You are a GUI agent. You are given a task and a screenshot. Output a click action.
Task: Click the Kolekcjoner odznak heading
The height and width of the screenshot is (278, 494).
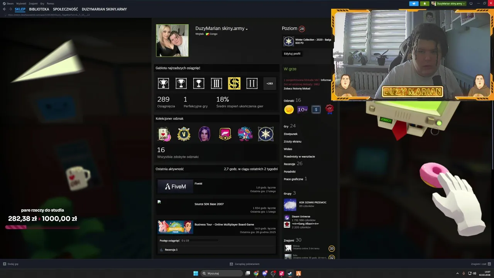click(169, 119)
